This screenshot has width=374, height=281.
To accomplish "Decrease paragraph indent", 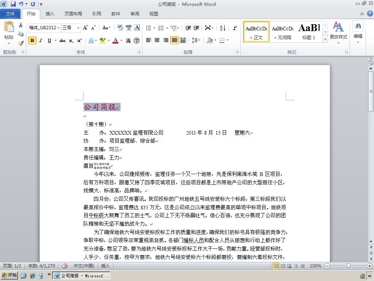I will (188, 28).
